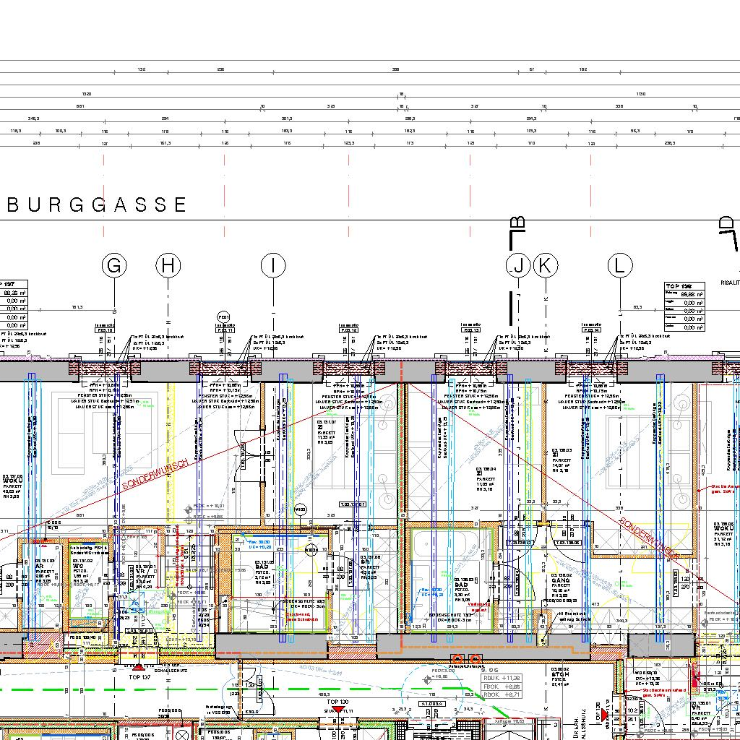The height and width of the screenshot is (740, 740).
Task: Click the BURGGASSE street name label
Action: pos(97,205)
